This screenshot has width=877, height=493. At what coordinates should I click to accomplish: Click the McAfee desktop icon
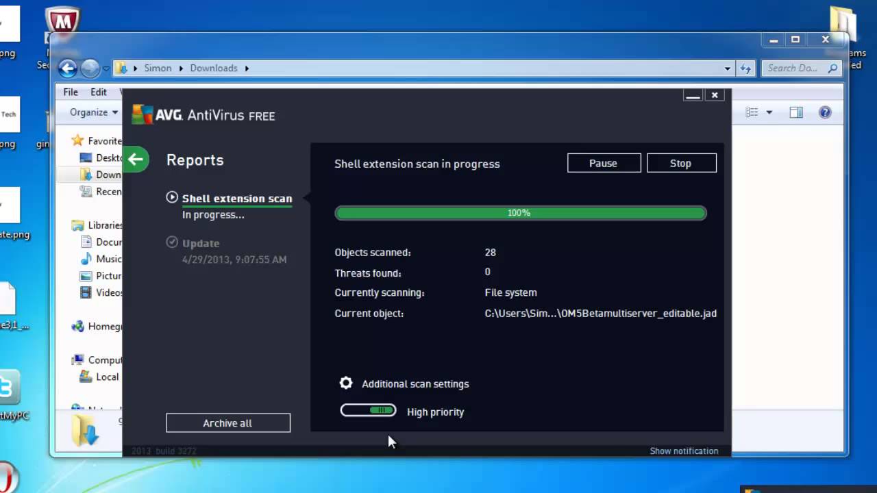pos(63,24)
